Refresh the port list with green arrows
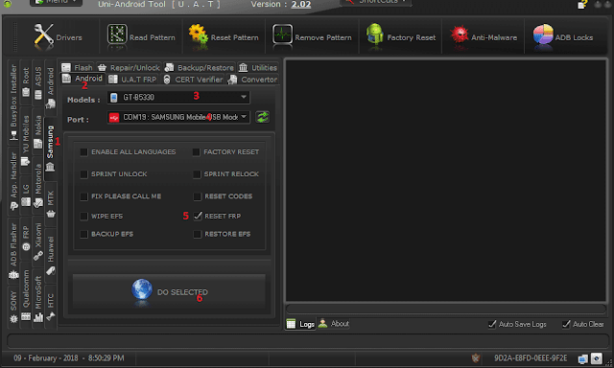614x368 pixels. [x=262, y=117]
